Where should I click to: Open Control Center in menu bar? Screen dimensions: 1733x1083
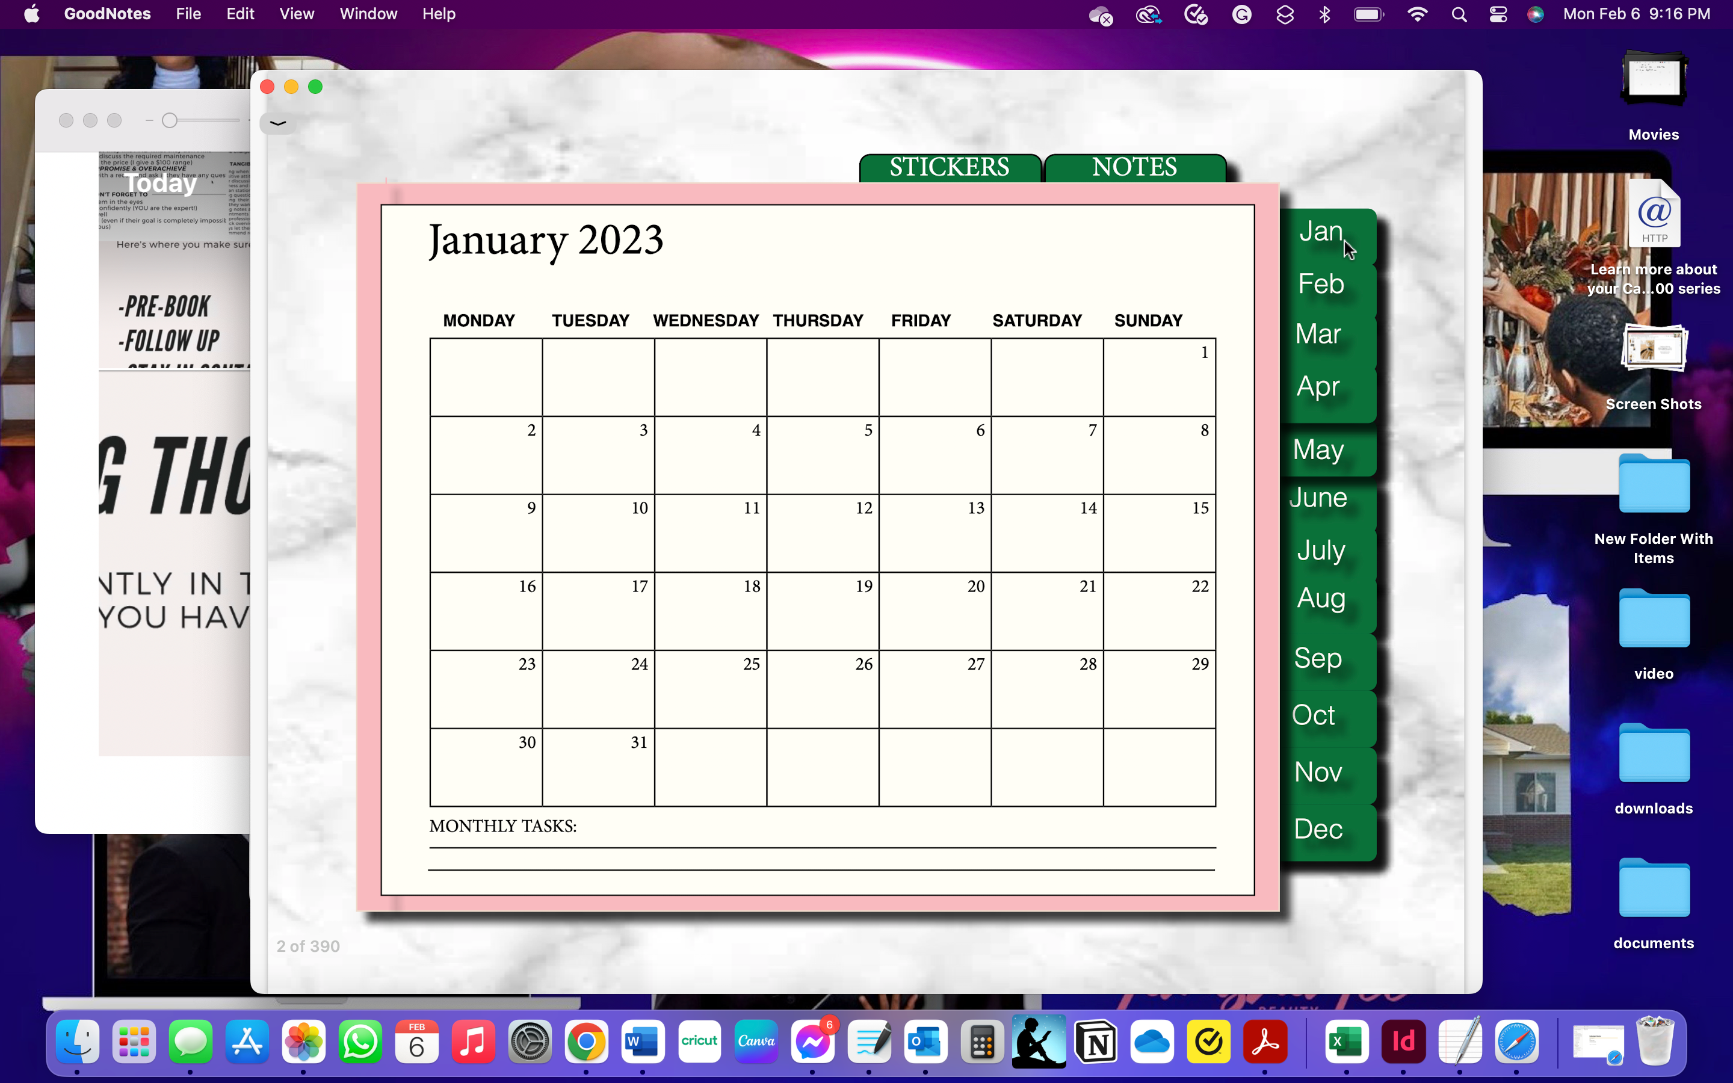point(1498,14)
